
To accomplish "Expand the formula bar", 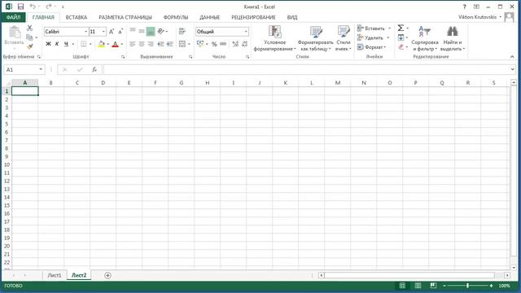I will coord(512,69).
